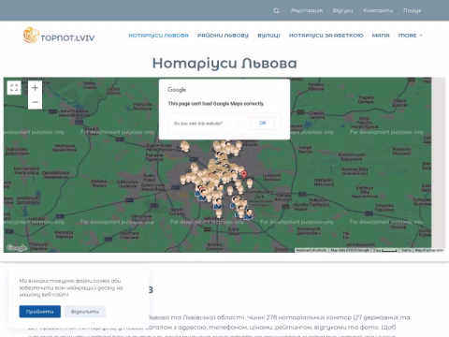Viewport: 449px width, 337px height.
Task: Select Мапа menu item
Action: [381, 36]
